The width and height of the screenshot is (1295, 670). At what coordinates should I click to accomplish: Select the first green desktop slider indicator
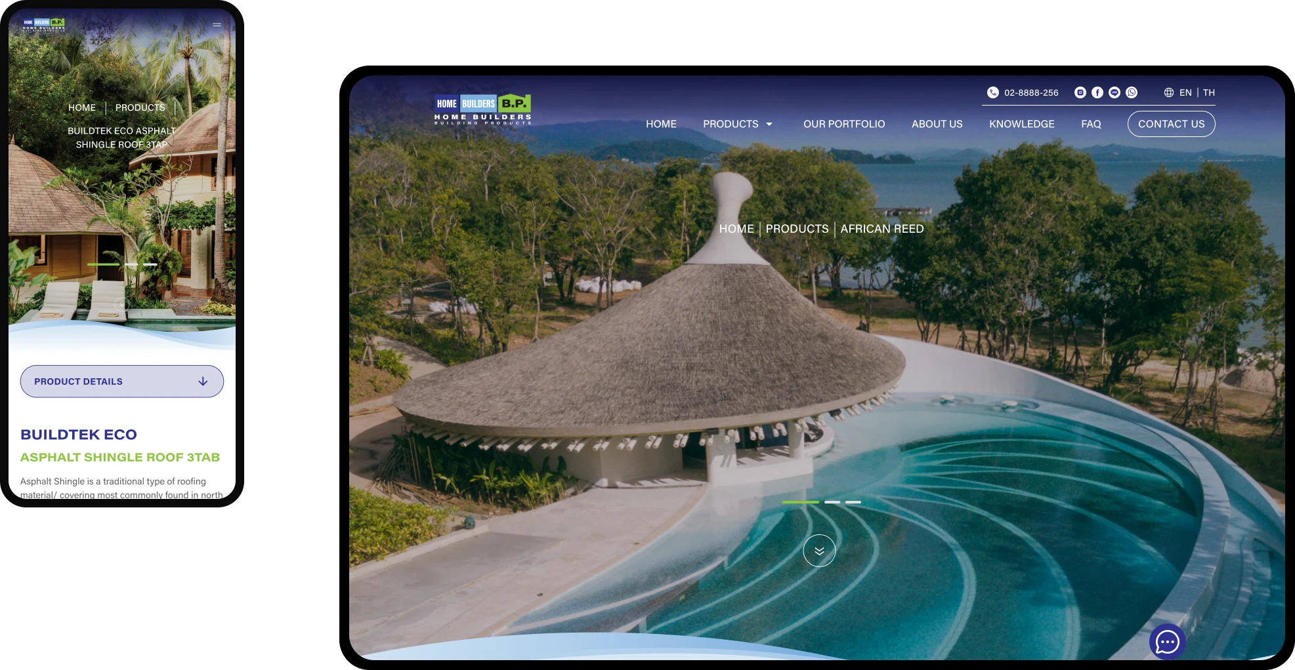click(800, 502)
